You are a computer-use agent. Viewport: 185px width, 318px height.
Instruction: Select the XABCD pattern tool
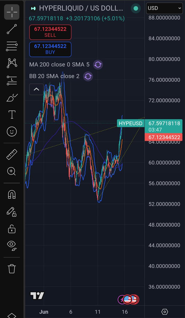tap(12, 63)
